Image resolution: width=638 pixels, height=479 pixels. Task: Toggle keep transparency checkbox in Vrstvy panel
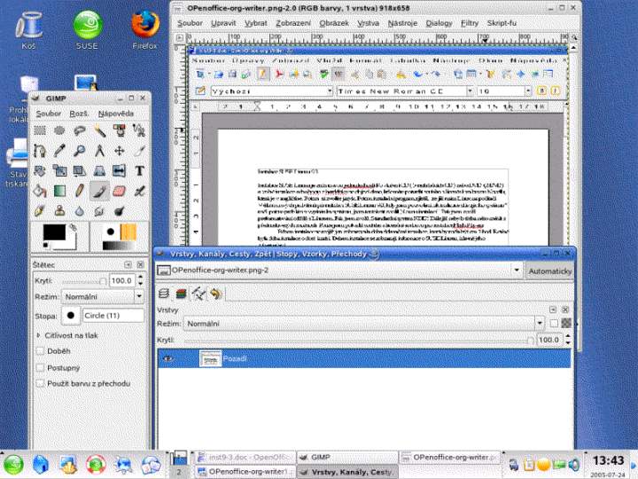[554, 324]
